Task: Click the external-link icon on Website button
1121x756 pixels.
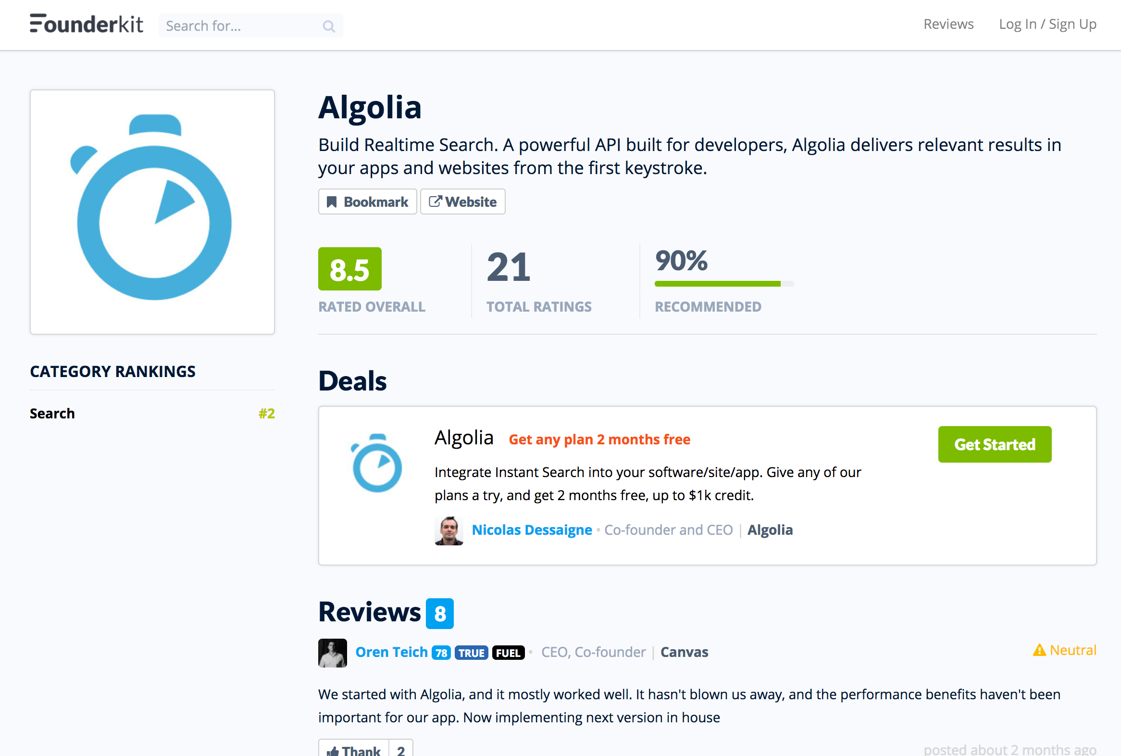Action: [x=436, y=202]
